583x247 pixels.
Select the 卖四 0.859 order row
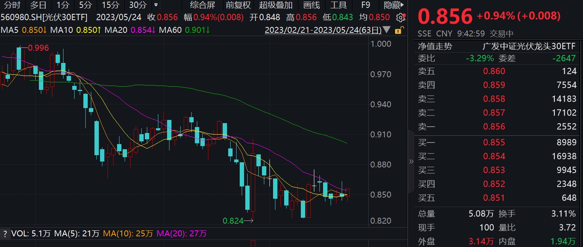[x=496, y=85]
